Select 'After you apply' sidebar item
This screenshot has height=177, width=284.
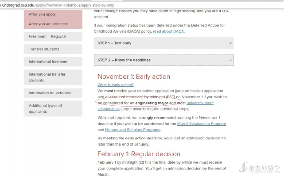click(x=43, y=14)
